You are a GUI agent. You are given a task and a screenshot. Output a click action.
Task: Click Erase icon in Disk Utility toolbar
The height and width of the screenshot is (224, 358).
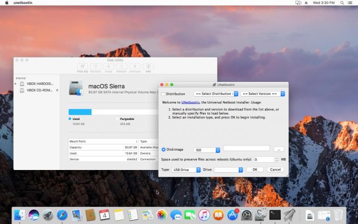click(x=109, y=67)
